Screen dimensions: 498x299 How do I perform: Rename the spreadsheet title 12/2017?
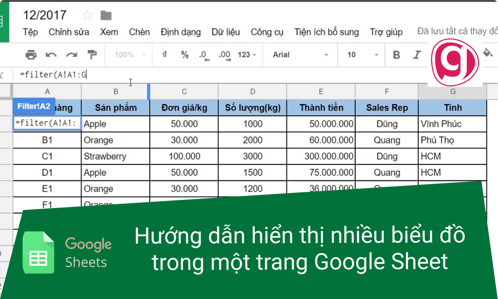(x=45, y=15)
